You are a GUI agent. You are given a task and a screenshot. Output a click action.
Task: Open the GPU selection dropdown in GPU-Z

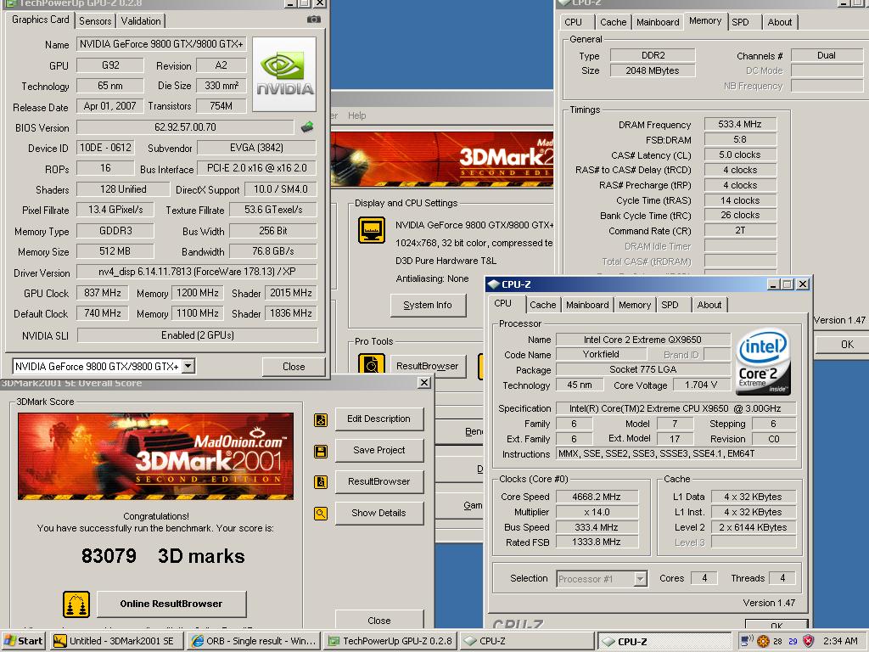tap(188, 367)
